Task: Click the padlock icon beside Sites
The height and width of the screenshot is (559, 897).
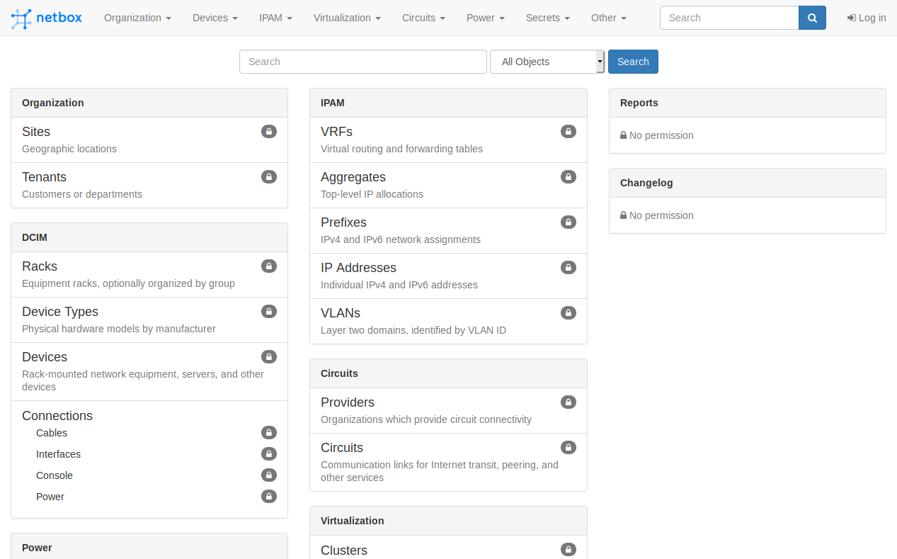Action: 268,131
